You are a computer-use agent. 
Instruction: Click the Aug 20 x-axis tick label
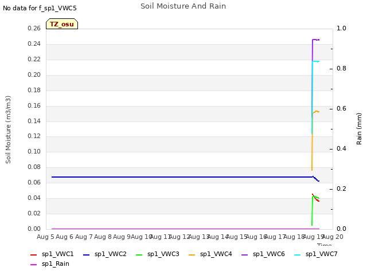(333, 237)
